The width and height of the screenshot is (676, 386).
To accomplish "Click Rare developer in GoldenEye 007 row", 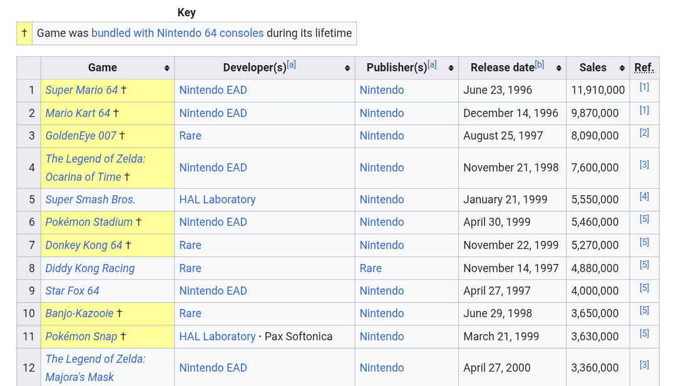I will click(190, 136).
